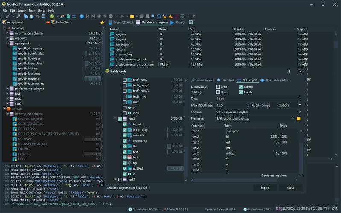Screen dimensions: 341x213
Task: Open the Search menu
Action: [22, 10]
